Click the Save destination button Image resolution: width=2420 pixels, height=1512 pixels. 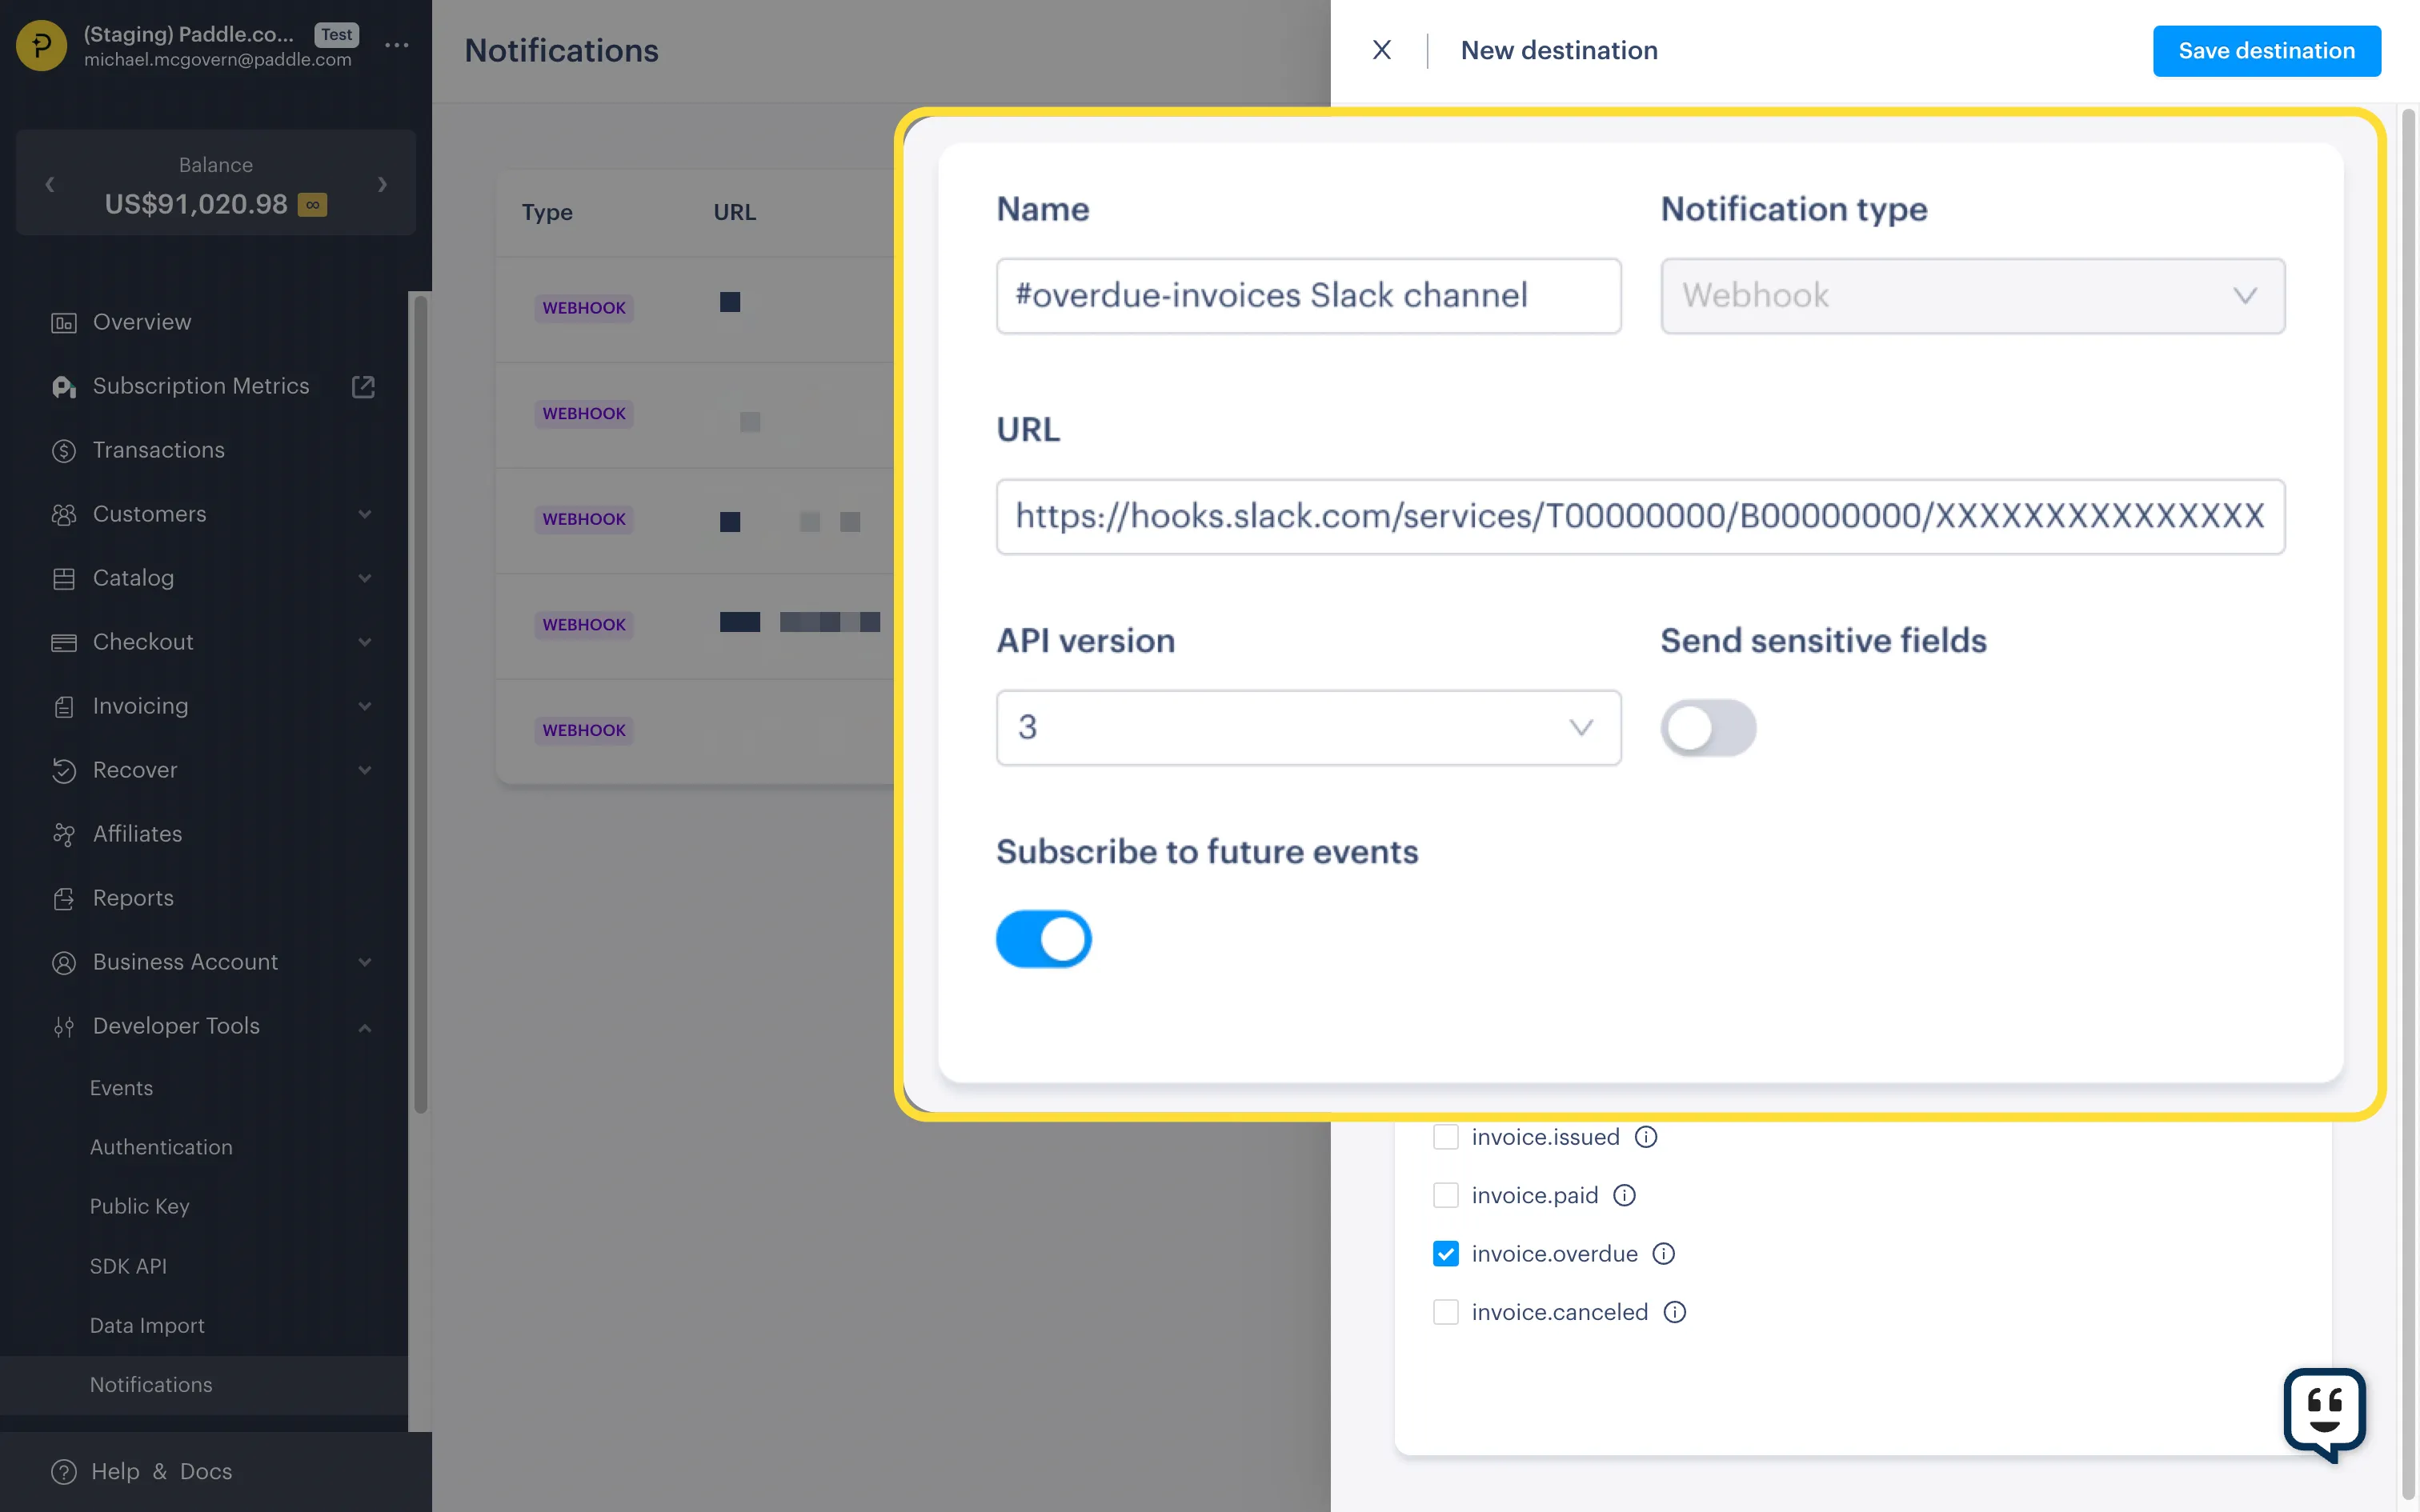pyautogui.click(x=2266, y=51)
